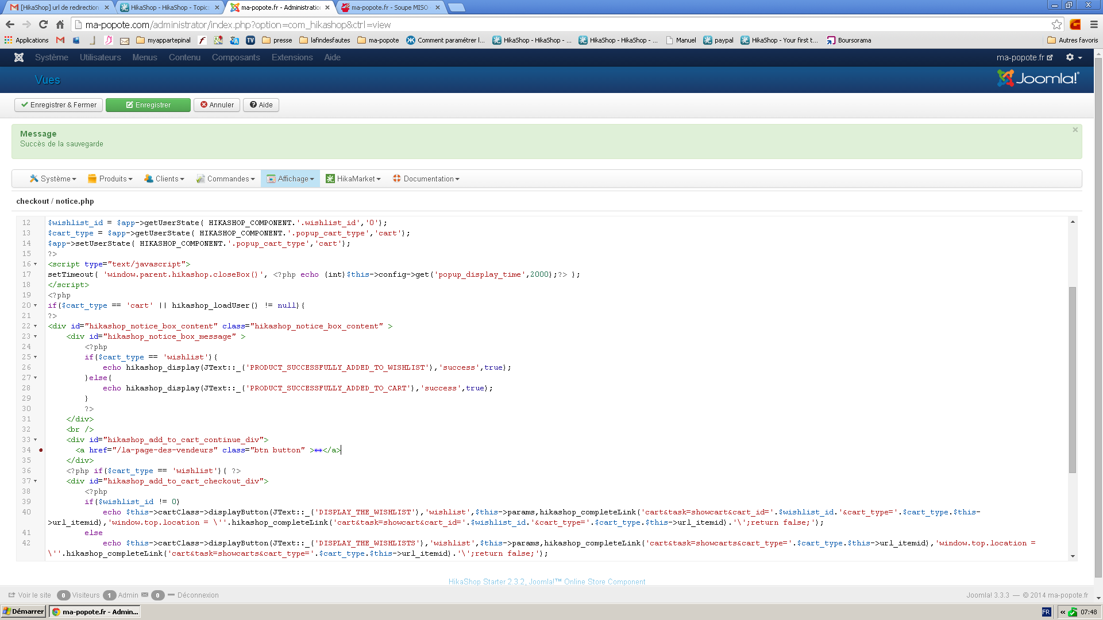1103x620 pixels.
Task: Toggle fold arrow on line 33
Action: [x=36, y=440]
